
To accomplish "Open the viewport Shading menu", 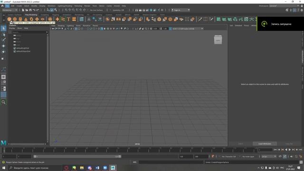I will point(61,26).
